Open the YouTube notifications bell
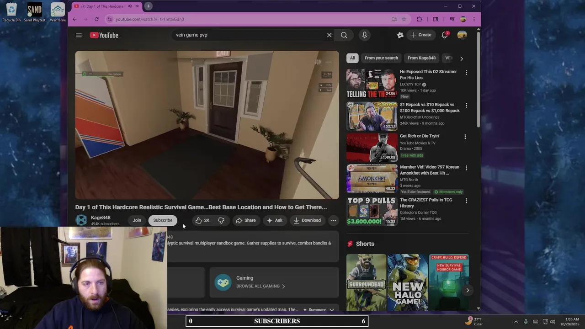Image resolution: width=585 pixels, height=329 pixels. pos(445,35)
